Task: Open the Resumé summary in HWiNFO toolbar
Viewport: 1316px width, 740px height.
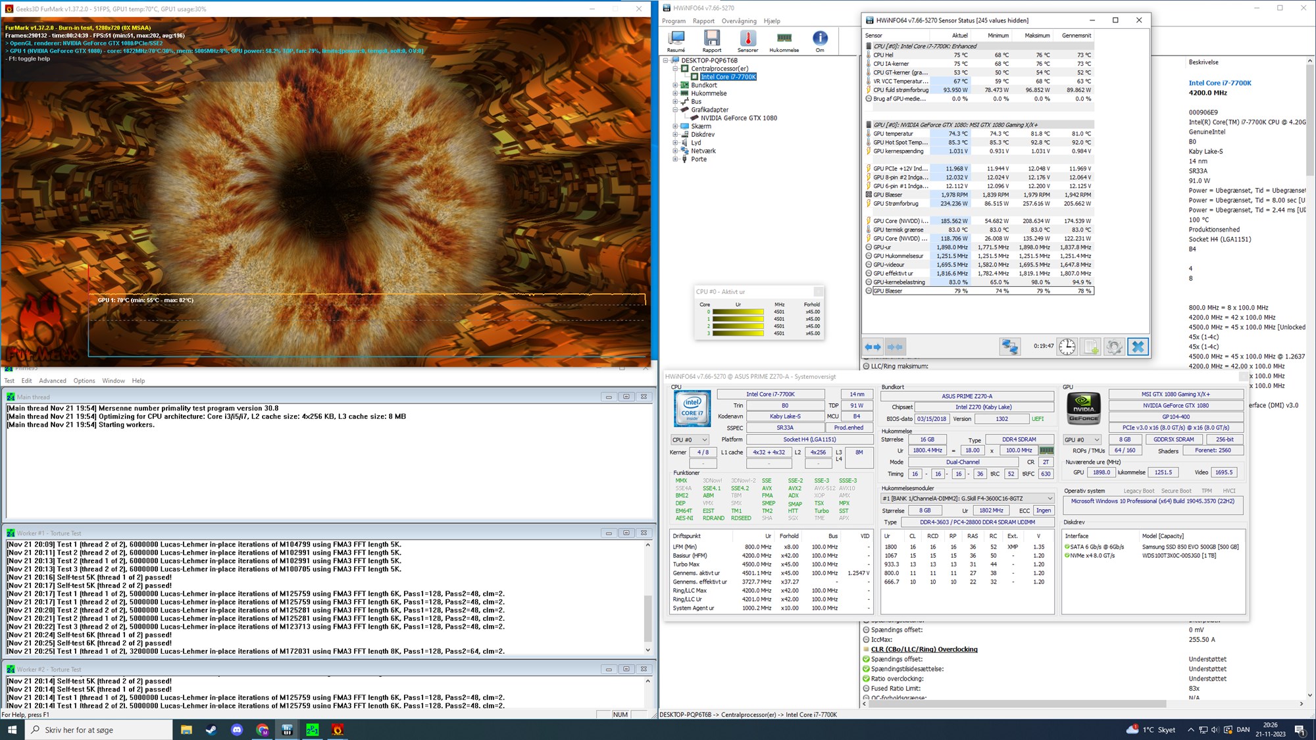Action: tap(676, 41)
